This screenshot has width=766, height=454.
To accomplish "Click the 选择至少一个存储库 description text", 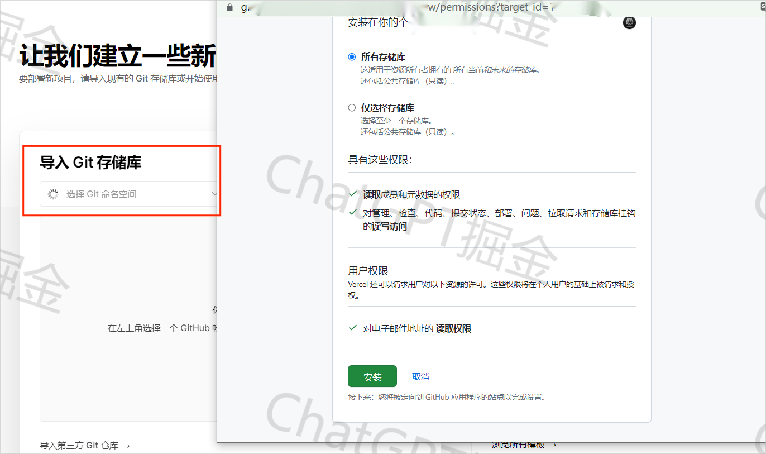I will coord(397,121).
